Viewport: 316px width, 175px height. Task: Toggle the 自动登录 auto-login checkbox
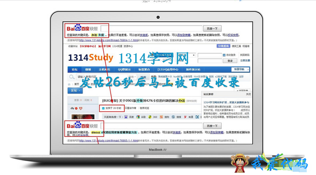coord(224,55)
